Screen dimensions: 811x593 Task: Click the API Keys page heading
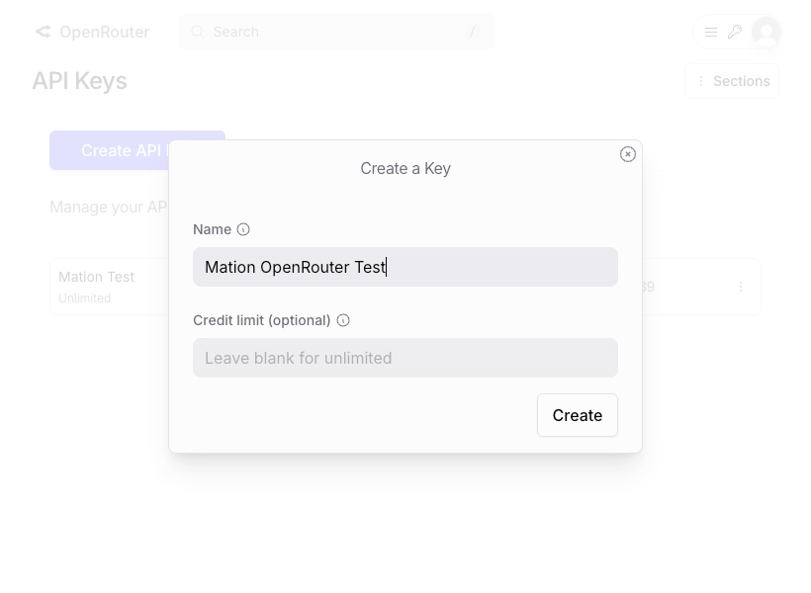coord(80,81)
